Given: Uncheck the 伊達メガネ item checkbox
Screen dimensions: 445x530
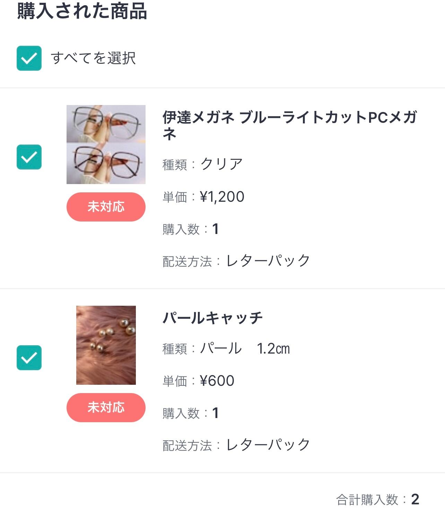Looking at the screenshot, I should 29,157.
